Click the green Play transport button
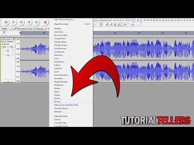Viewport: 194px width, 145px height. coord(14,22)
